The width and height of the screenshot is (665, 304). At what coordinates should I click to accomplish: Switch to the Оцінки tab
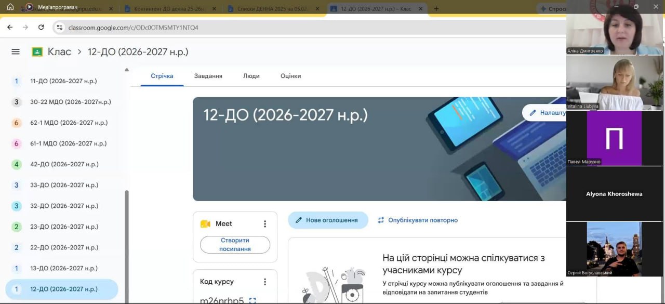click(291, 76)
